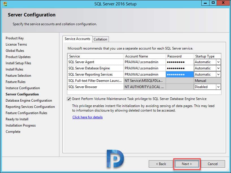Click the SQL Server setup title bar icon
231x173 pixels.
pos(5,4)
